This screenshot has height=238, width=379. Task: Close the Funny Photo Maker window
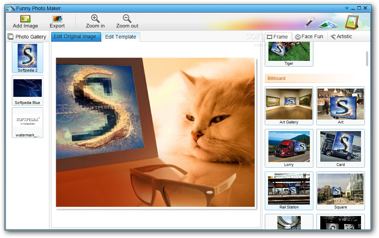(365, 8)
